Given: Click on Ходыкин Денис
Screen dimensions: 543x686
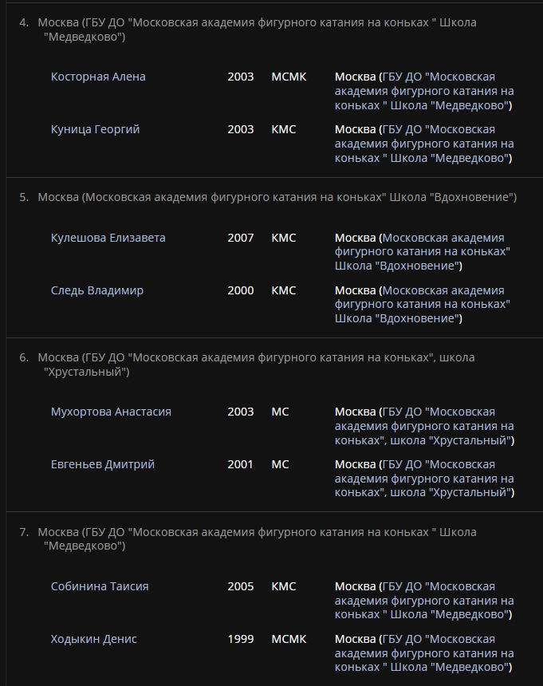Looking at the screenshot, I should pyautogui.click(x=94, y=640).
